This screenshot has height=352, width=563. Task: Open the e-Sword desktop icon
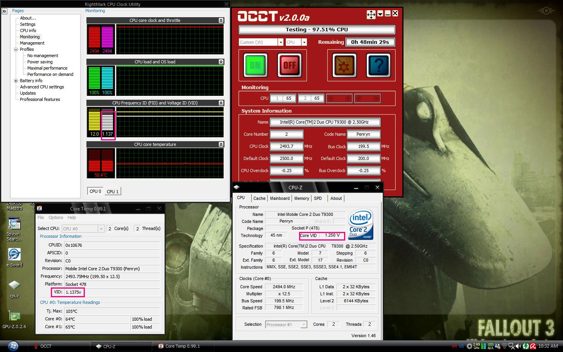tap(14, 258)
